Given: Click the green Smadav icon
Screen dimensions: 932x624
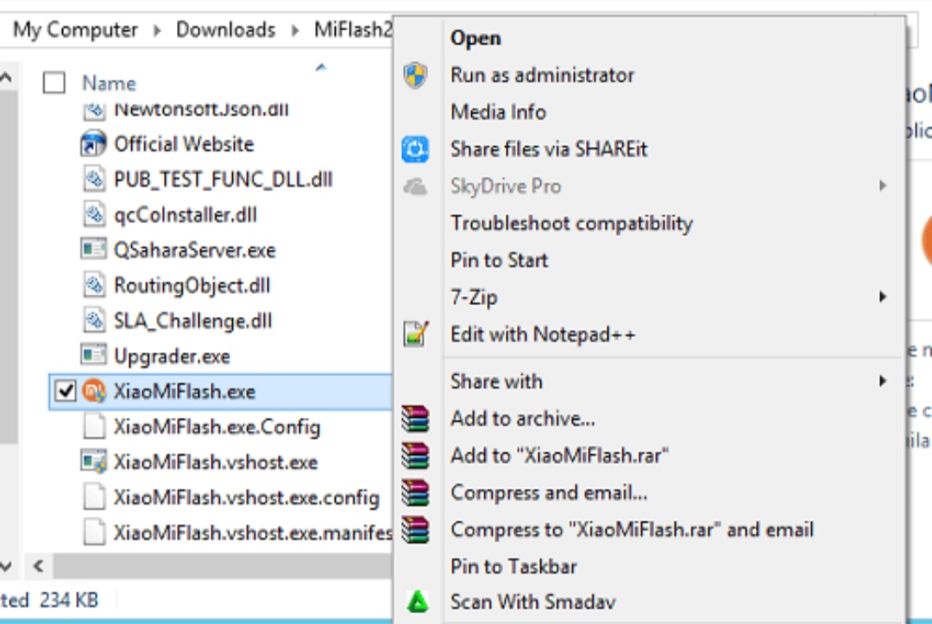Looking at the screenshot, I should (x=418, y=602).
